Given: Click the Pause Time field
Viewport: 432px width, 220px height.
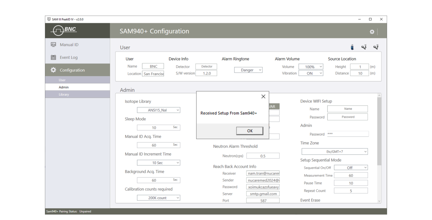Looking at the screenshot, I should pyautogui.click(x=351, y=183).
